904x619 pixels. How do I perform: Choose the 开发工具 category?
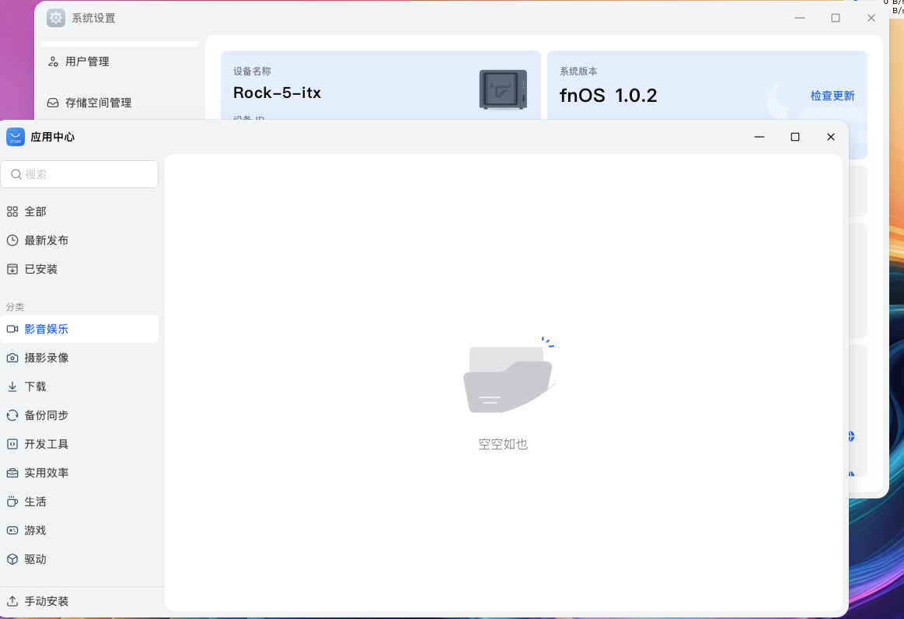coord(79,444)
